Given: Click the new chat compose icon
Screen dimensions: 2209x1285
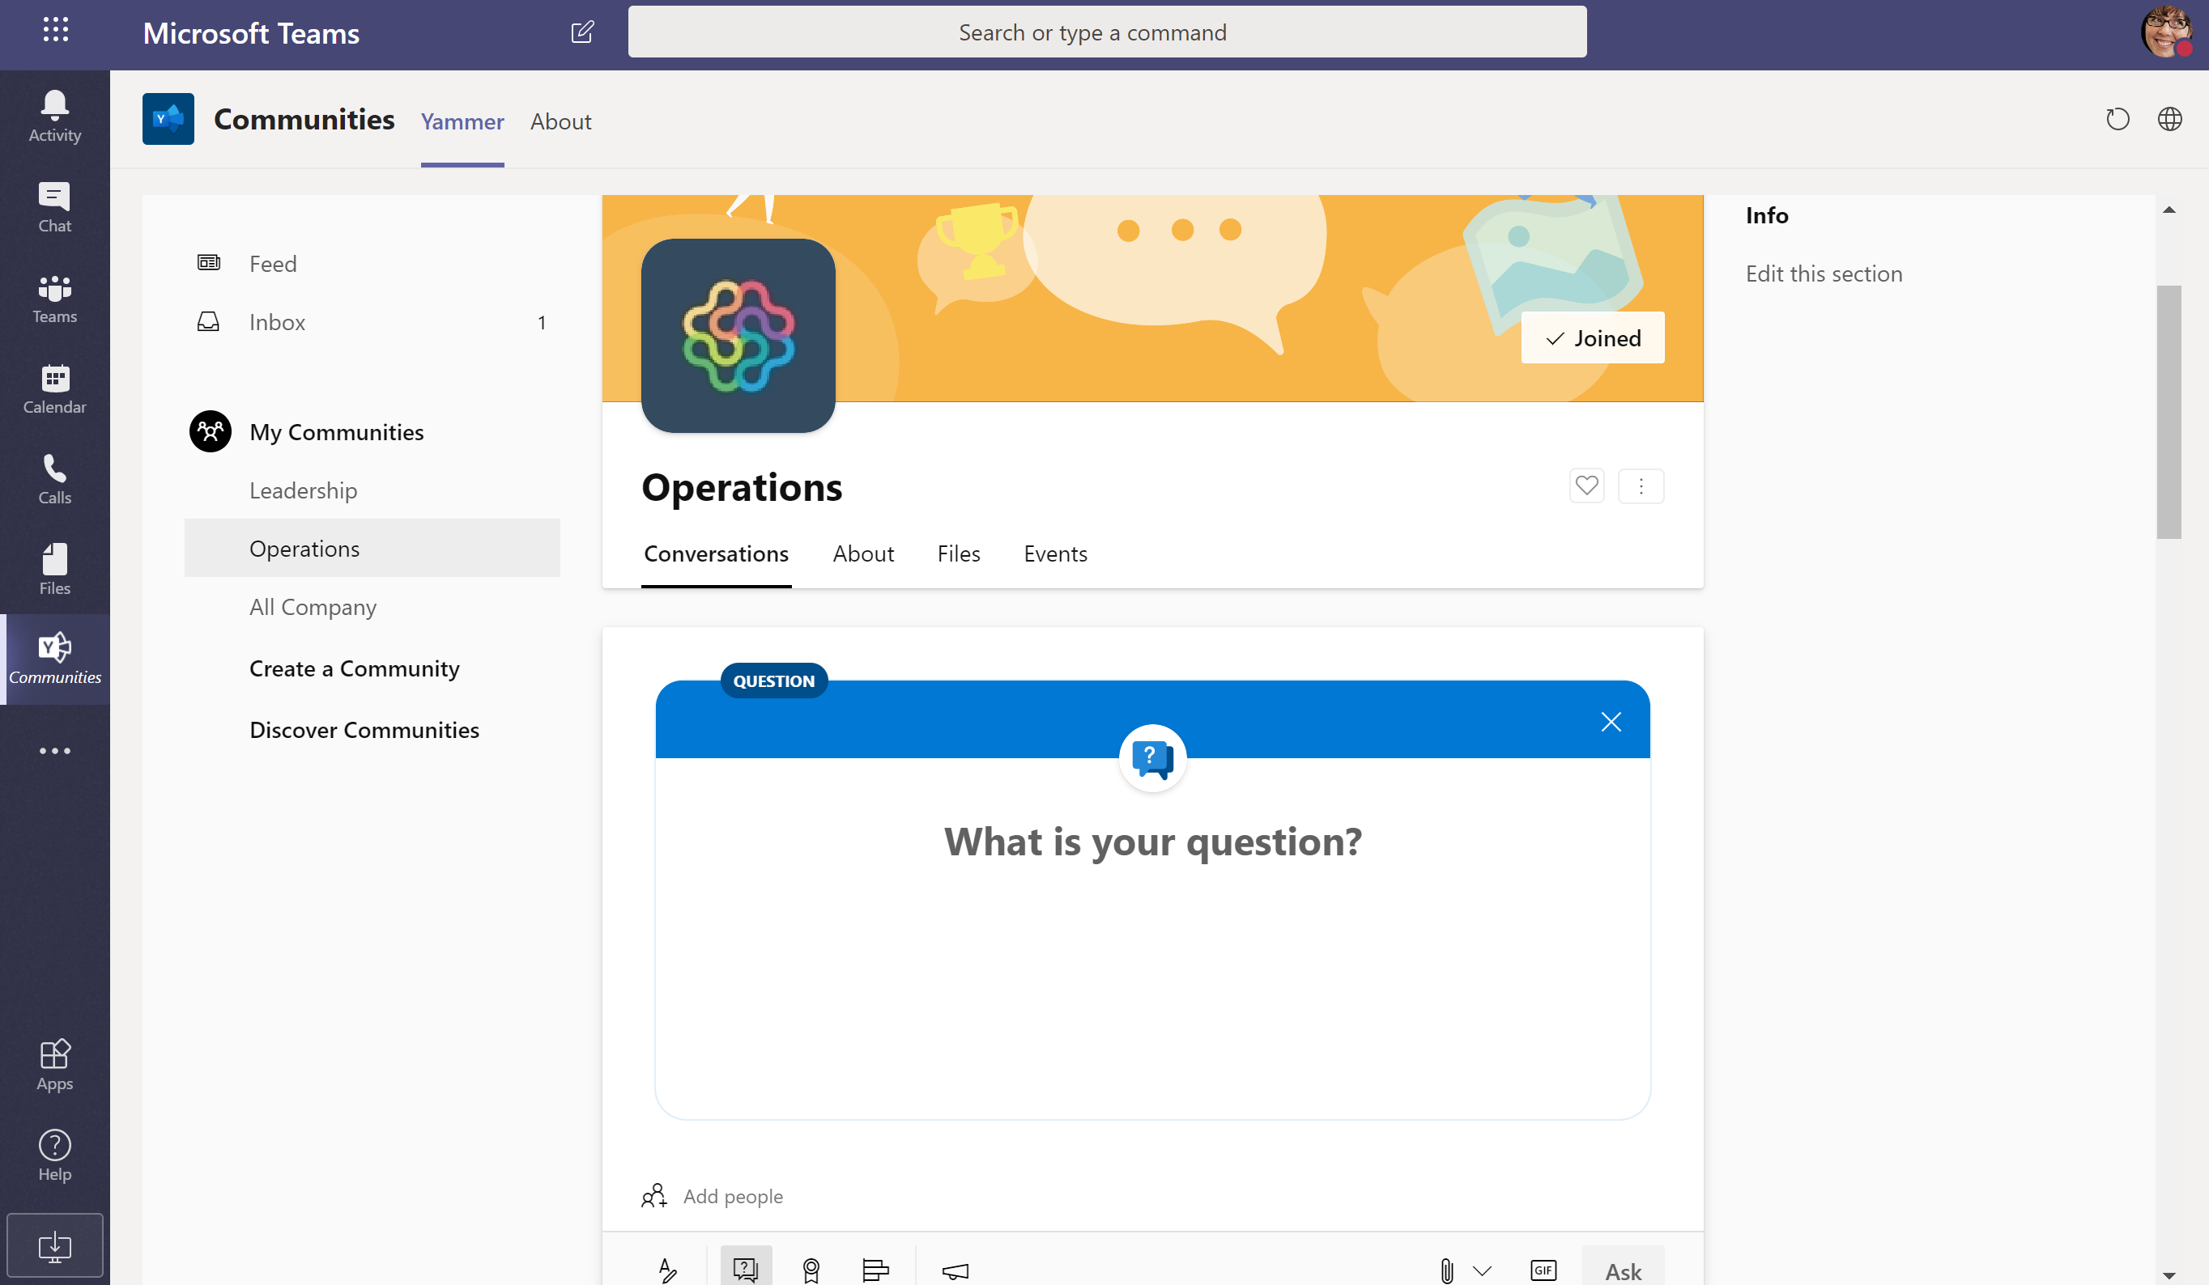Looking at the screenshot, I should click(x=582, y=32).
